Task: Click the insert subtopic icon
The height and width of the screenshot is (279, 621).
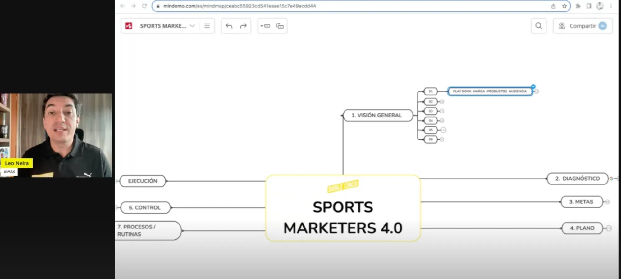Action: click(x=280, y=26)
